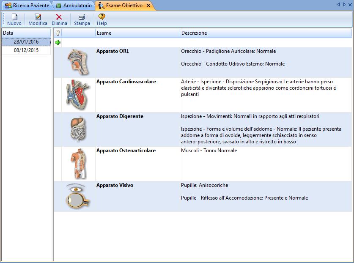This screenshot has height=263, width=354.
Task: Click 'Pupille - Riflesso all'Accomodazione' text
Action: click(x=244, y=198)
